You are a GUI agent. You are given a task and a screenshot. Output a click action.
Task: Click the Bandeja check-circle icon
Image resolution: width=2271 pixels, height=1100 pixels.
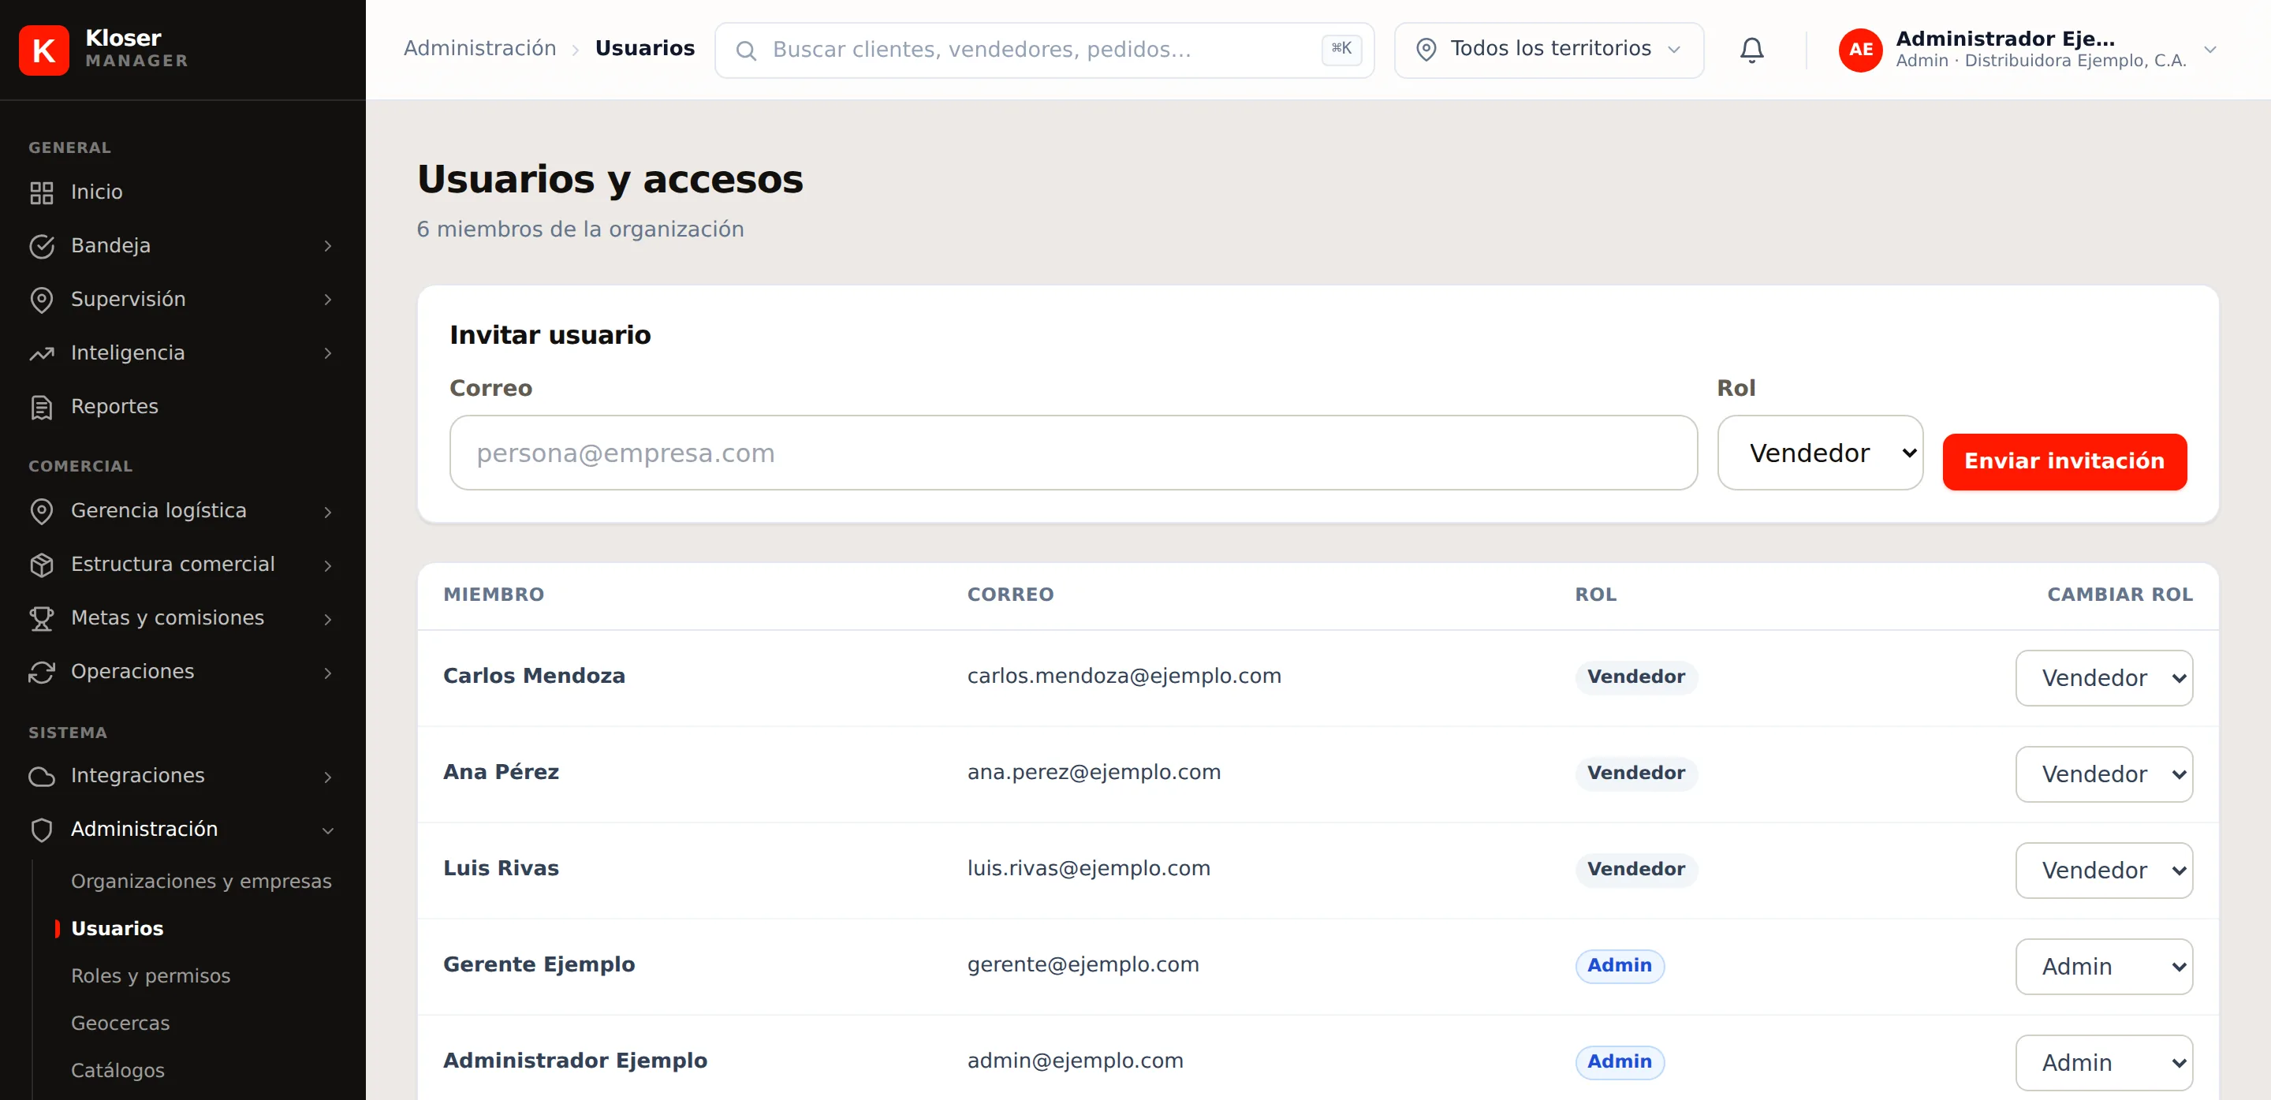[x=42, y=246]
